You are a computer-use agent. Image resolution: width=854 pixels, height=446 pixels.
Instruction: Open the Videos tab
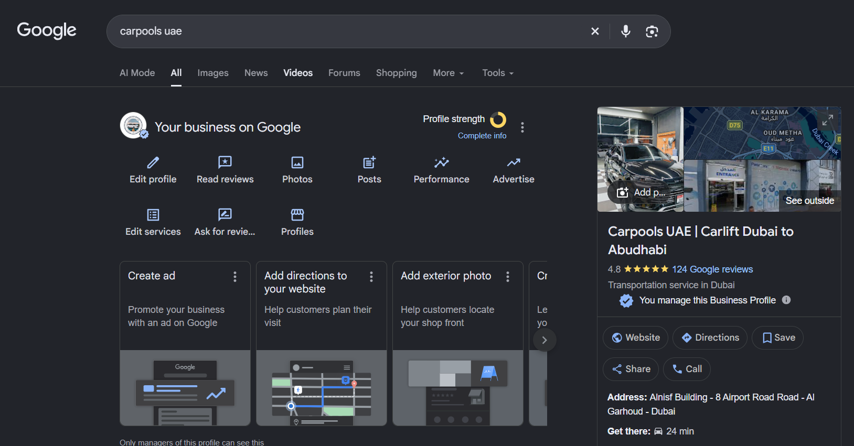pos(298,73)
